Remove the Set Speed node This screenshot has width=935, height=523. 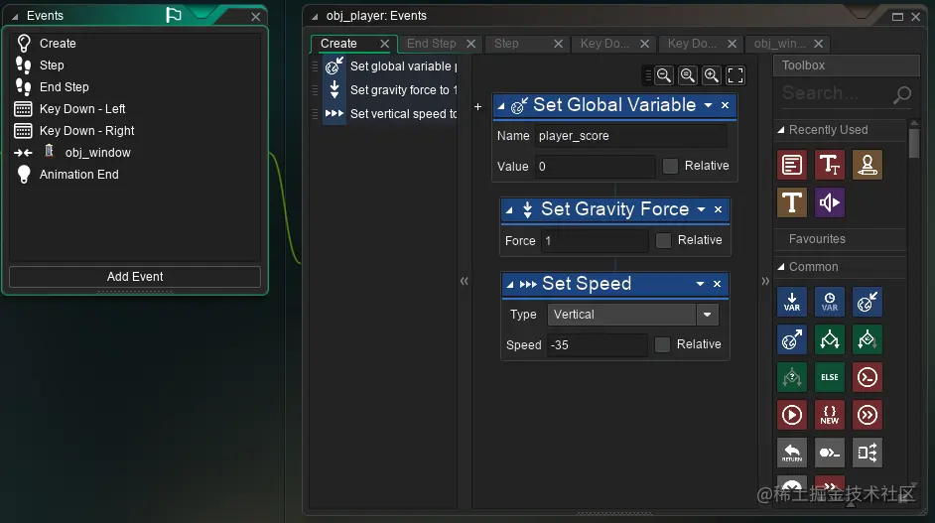click(x=718, y=284)
